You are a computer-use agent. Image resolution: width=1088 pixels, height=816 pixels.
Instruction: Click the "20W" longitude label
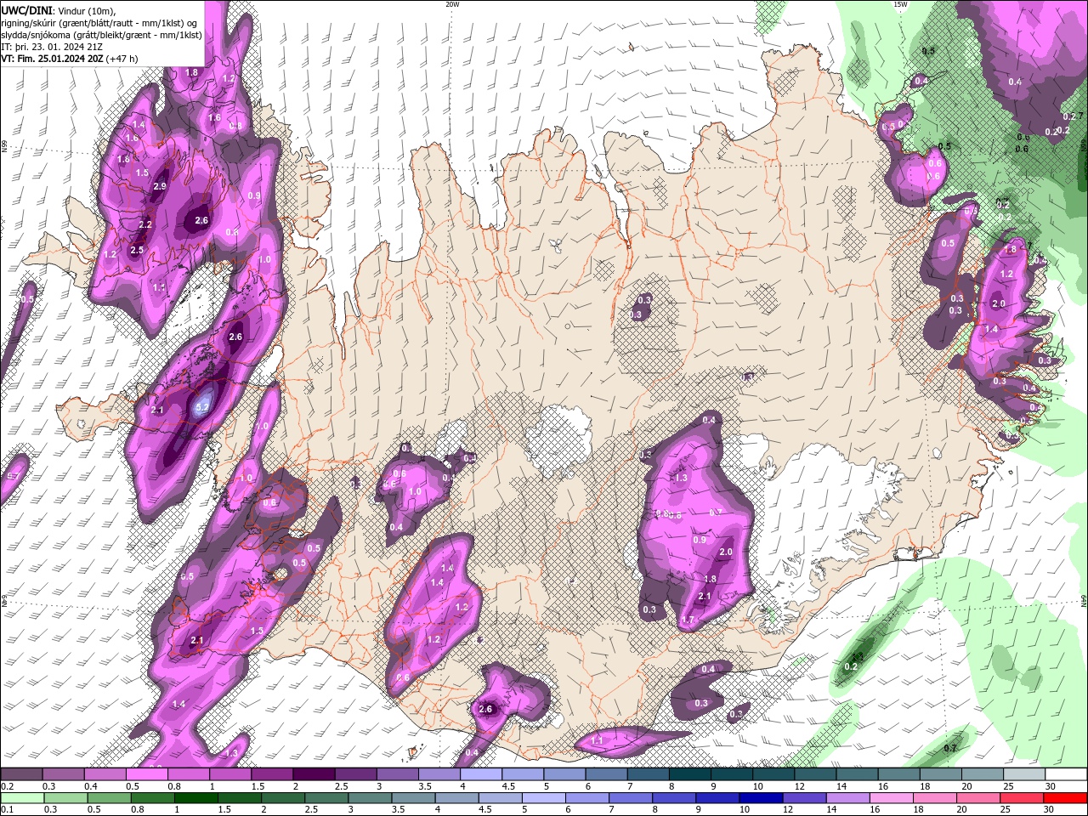pyautogui.click(x=452, y=4)
